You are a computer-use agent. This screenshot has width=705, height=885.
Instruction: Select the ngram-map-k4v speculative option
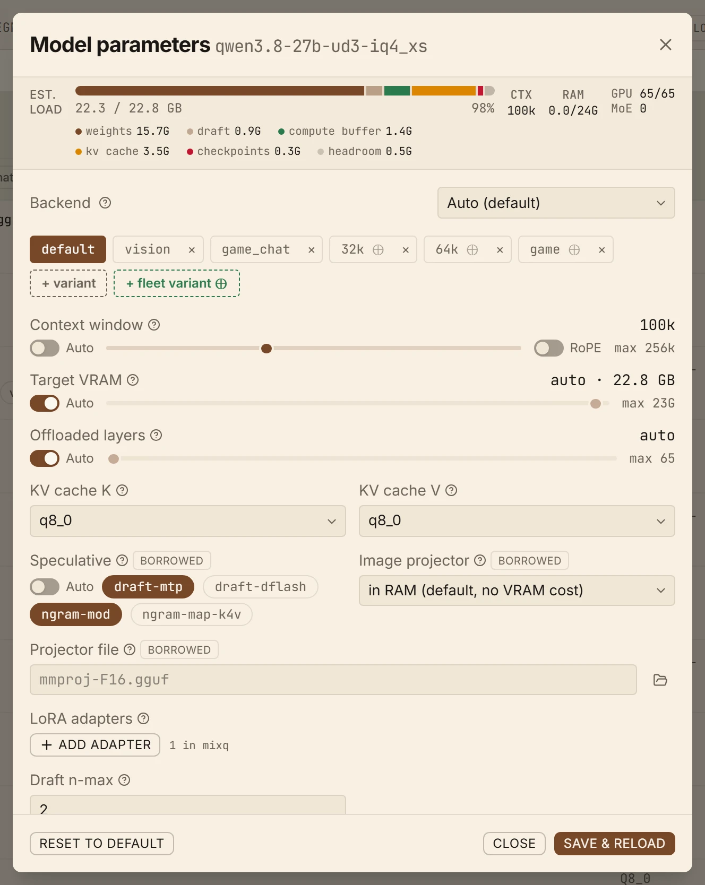tap(192, 614)
